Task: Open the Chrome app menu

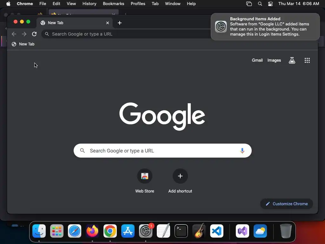Action: click(25, 4)
